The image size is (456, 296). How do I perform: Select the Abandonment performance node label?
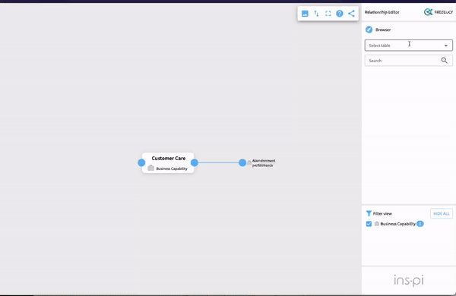(264, 163)
